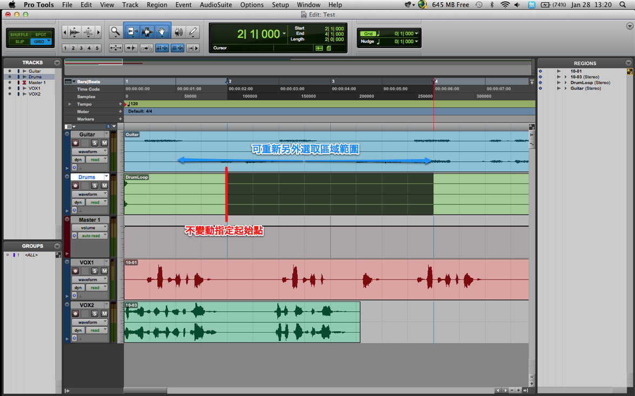The width and height of the screenshot is (635, 396).
Task: Click the Drums track name button
Action: (86, 177)
